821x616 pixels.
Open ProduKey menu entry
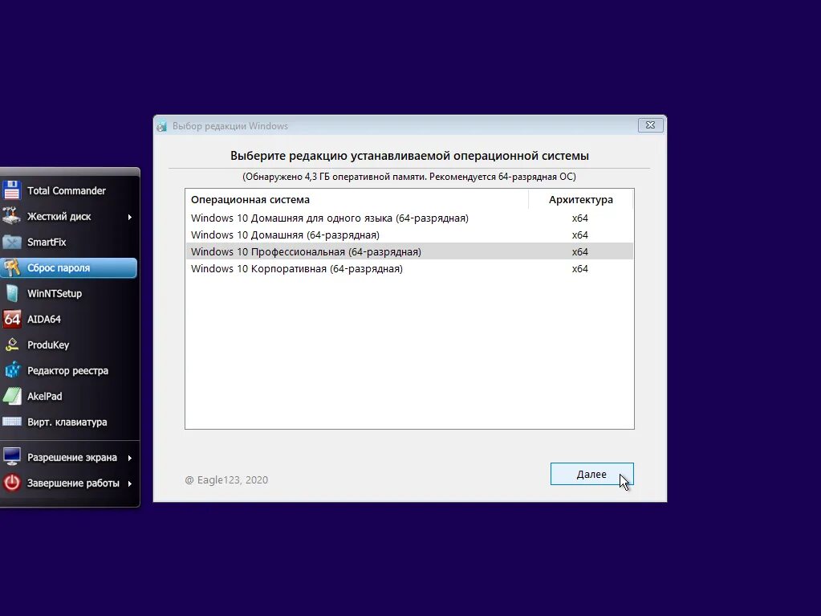[x=69, y=345]
